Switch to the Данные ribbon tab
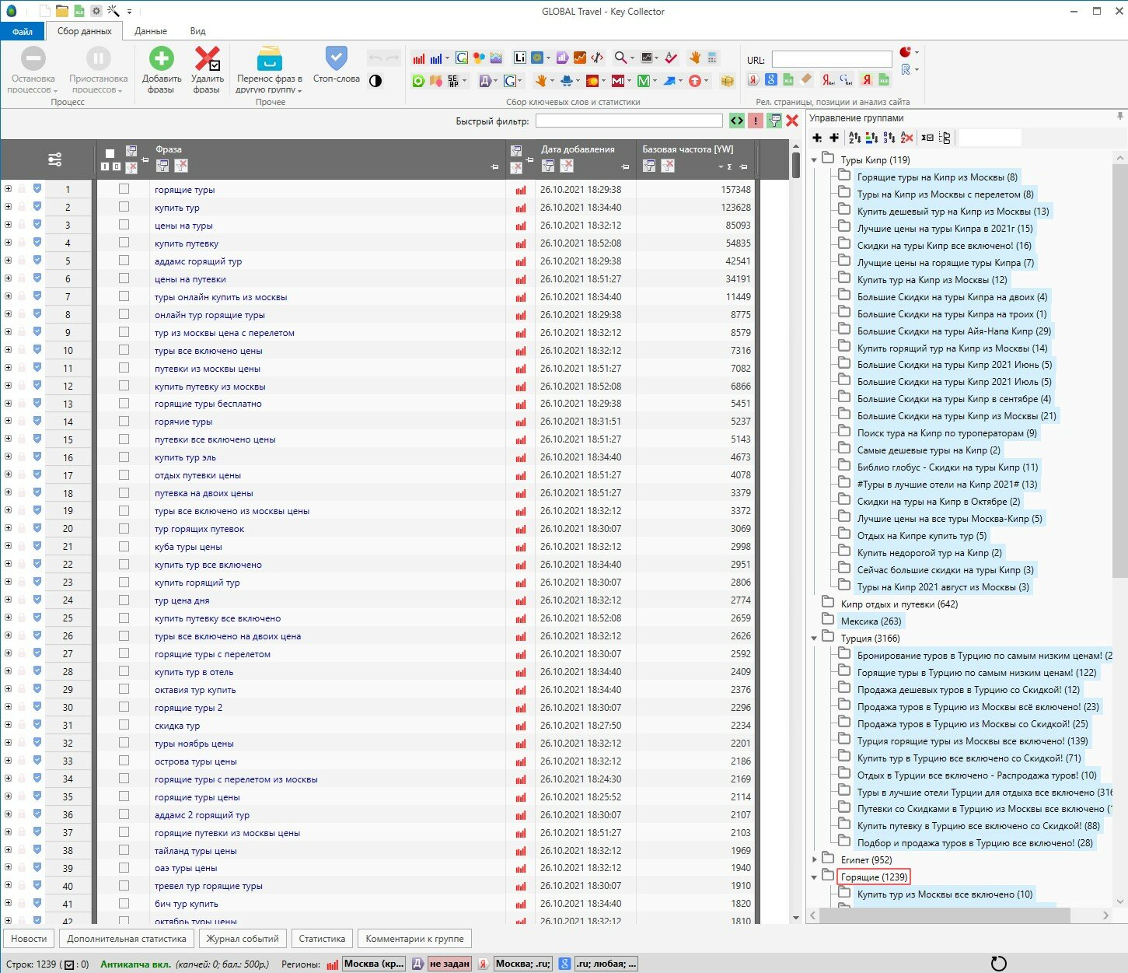Image resolution: width=1128 pixels, height=973 pixels. 151,31
